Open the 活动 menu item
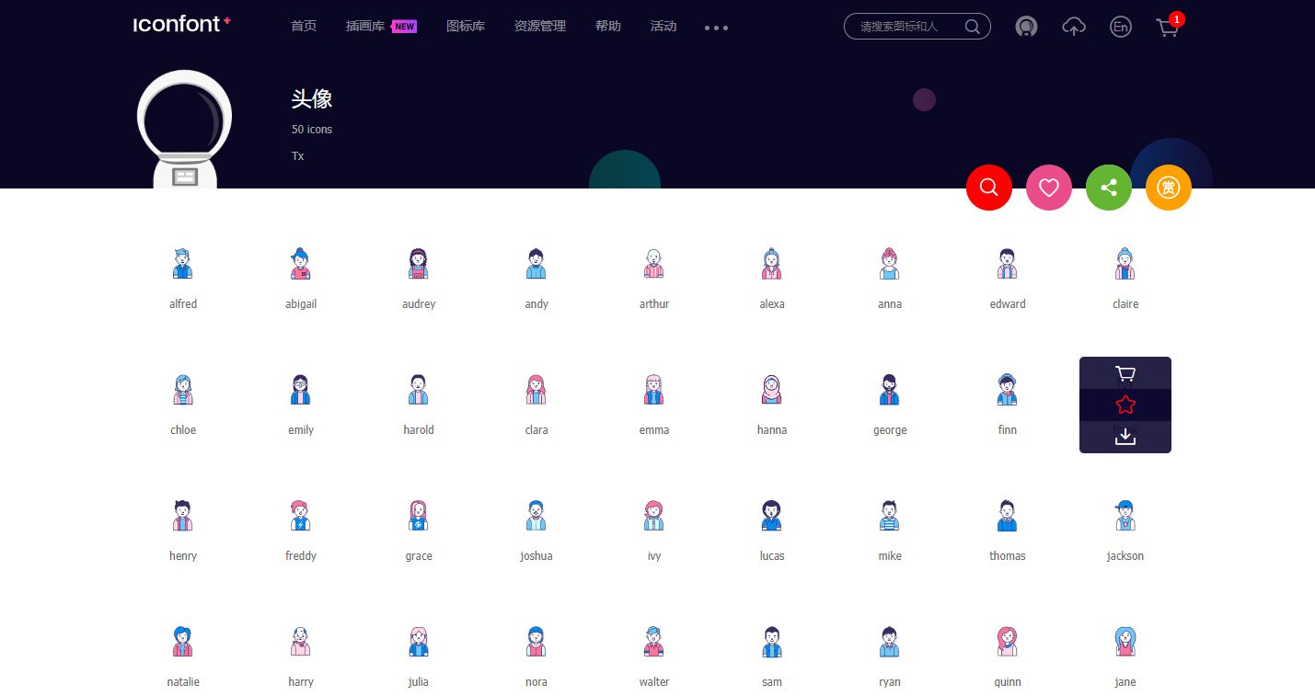The height and width of the screenshot is (696, 1315). 663,26
